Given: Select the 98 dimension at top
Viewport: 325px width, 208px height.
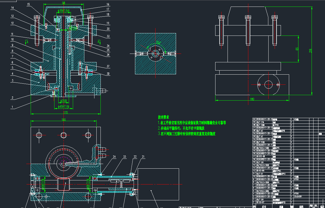Looking at the screenshot, I should [x=64, y=3].
